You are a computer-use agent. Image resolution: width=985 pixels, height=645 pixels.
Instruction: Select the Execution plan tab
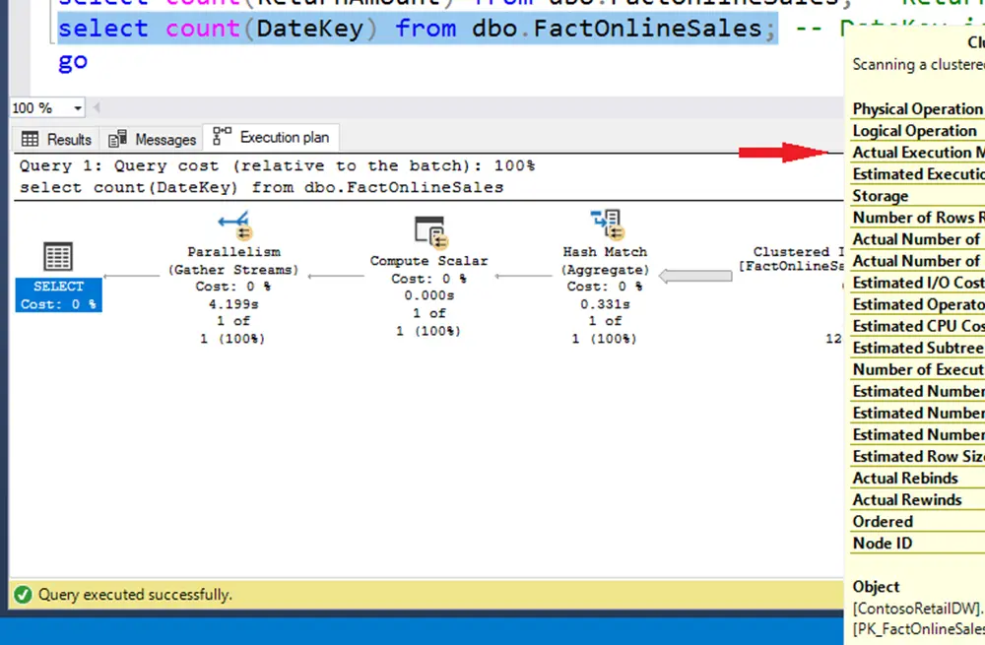(x=273, y=138)
